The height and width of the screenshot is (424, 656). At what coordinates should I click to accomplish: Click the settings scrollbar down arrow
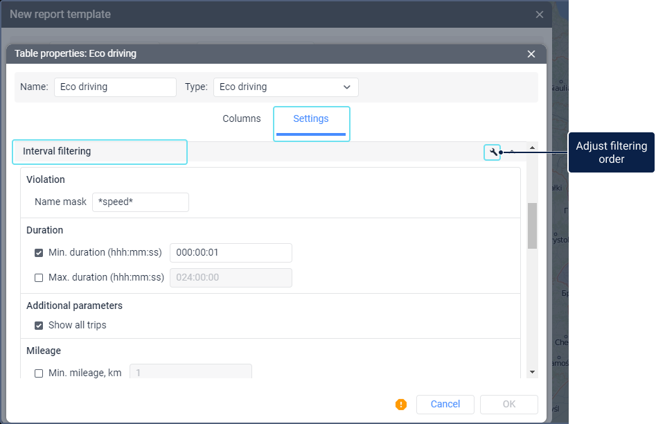point(532,372)
